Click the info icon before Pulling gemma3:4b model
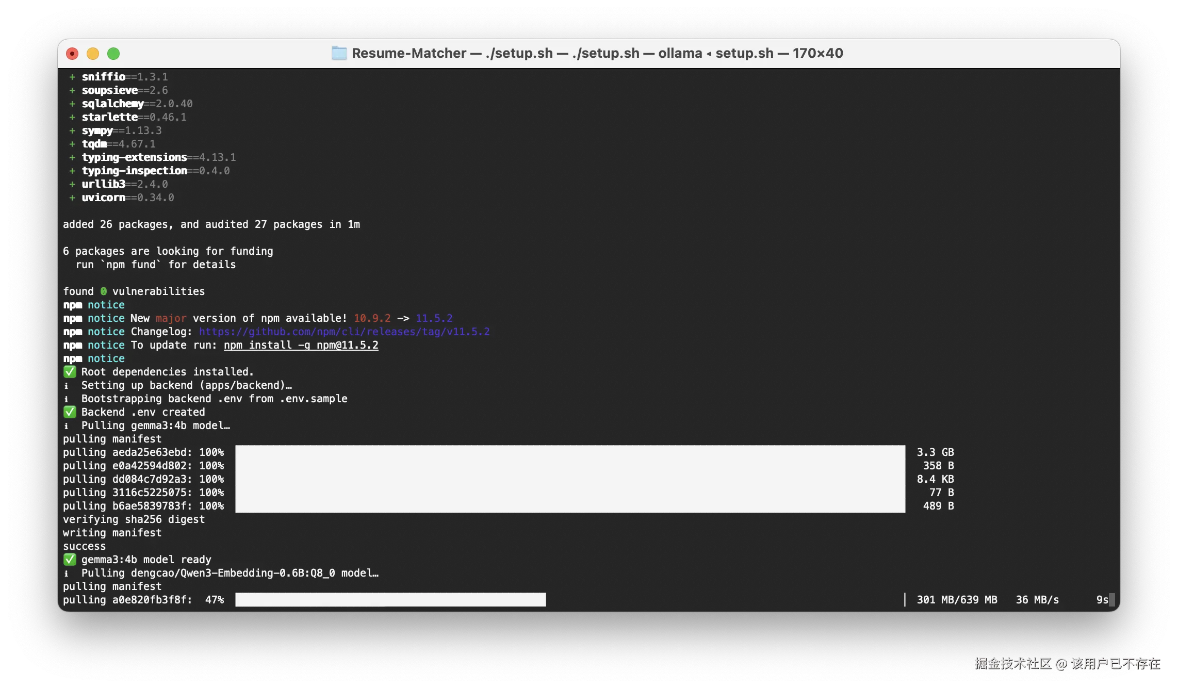This screenshot has height=688, width=1178. pos(66,426)
